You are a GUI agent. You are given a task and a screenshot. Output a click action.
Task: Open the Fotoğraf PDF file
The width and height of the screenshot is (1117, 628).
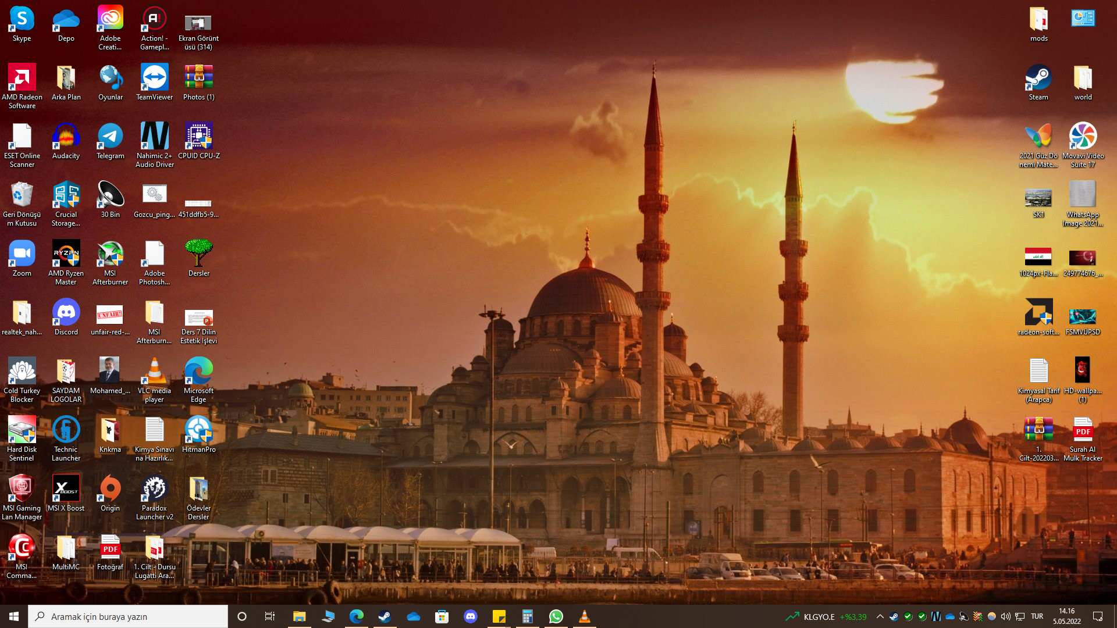tap(110, 553)
